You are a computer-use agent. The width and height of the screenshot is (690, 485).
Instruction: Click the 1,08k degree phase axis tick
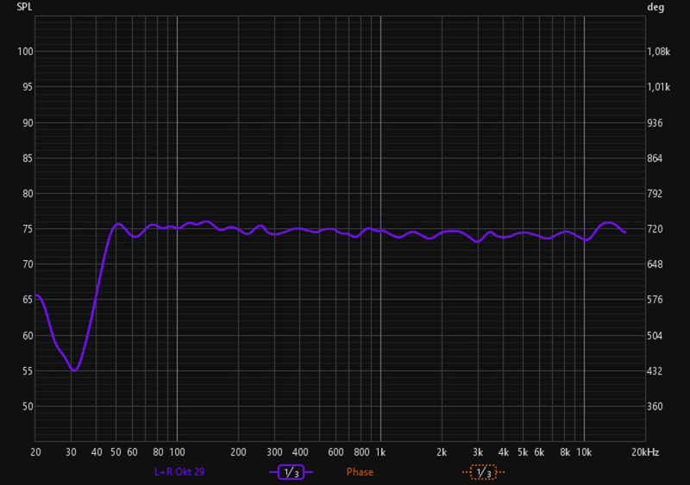coord(660,52)
